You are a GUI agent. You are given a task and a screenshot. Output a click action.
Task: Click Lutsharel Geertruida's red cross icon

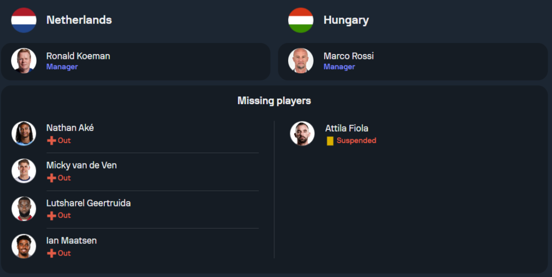[51, 215]
